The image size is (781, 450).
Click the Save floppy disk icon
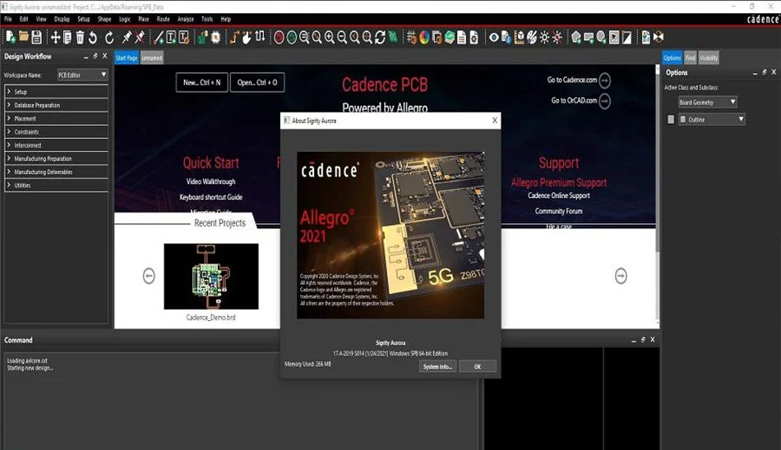pyautogui.click(x=36, y=37)
